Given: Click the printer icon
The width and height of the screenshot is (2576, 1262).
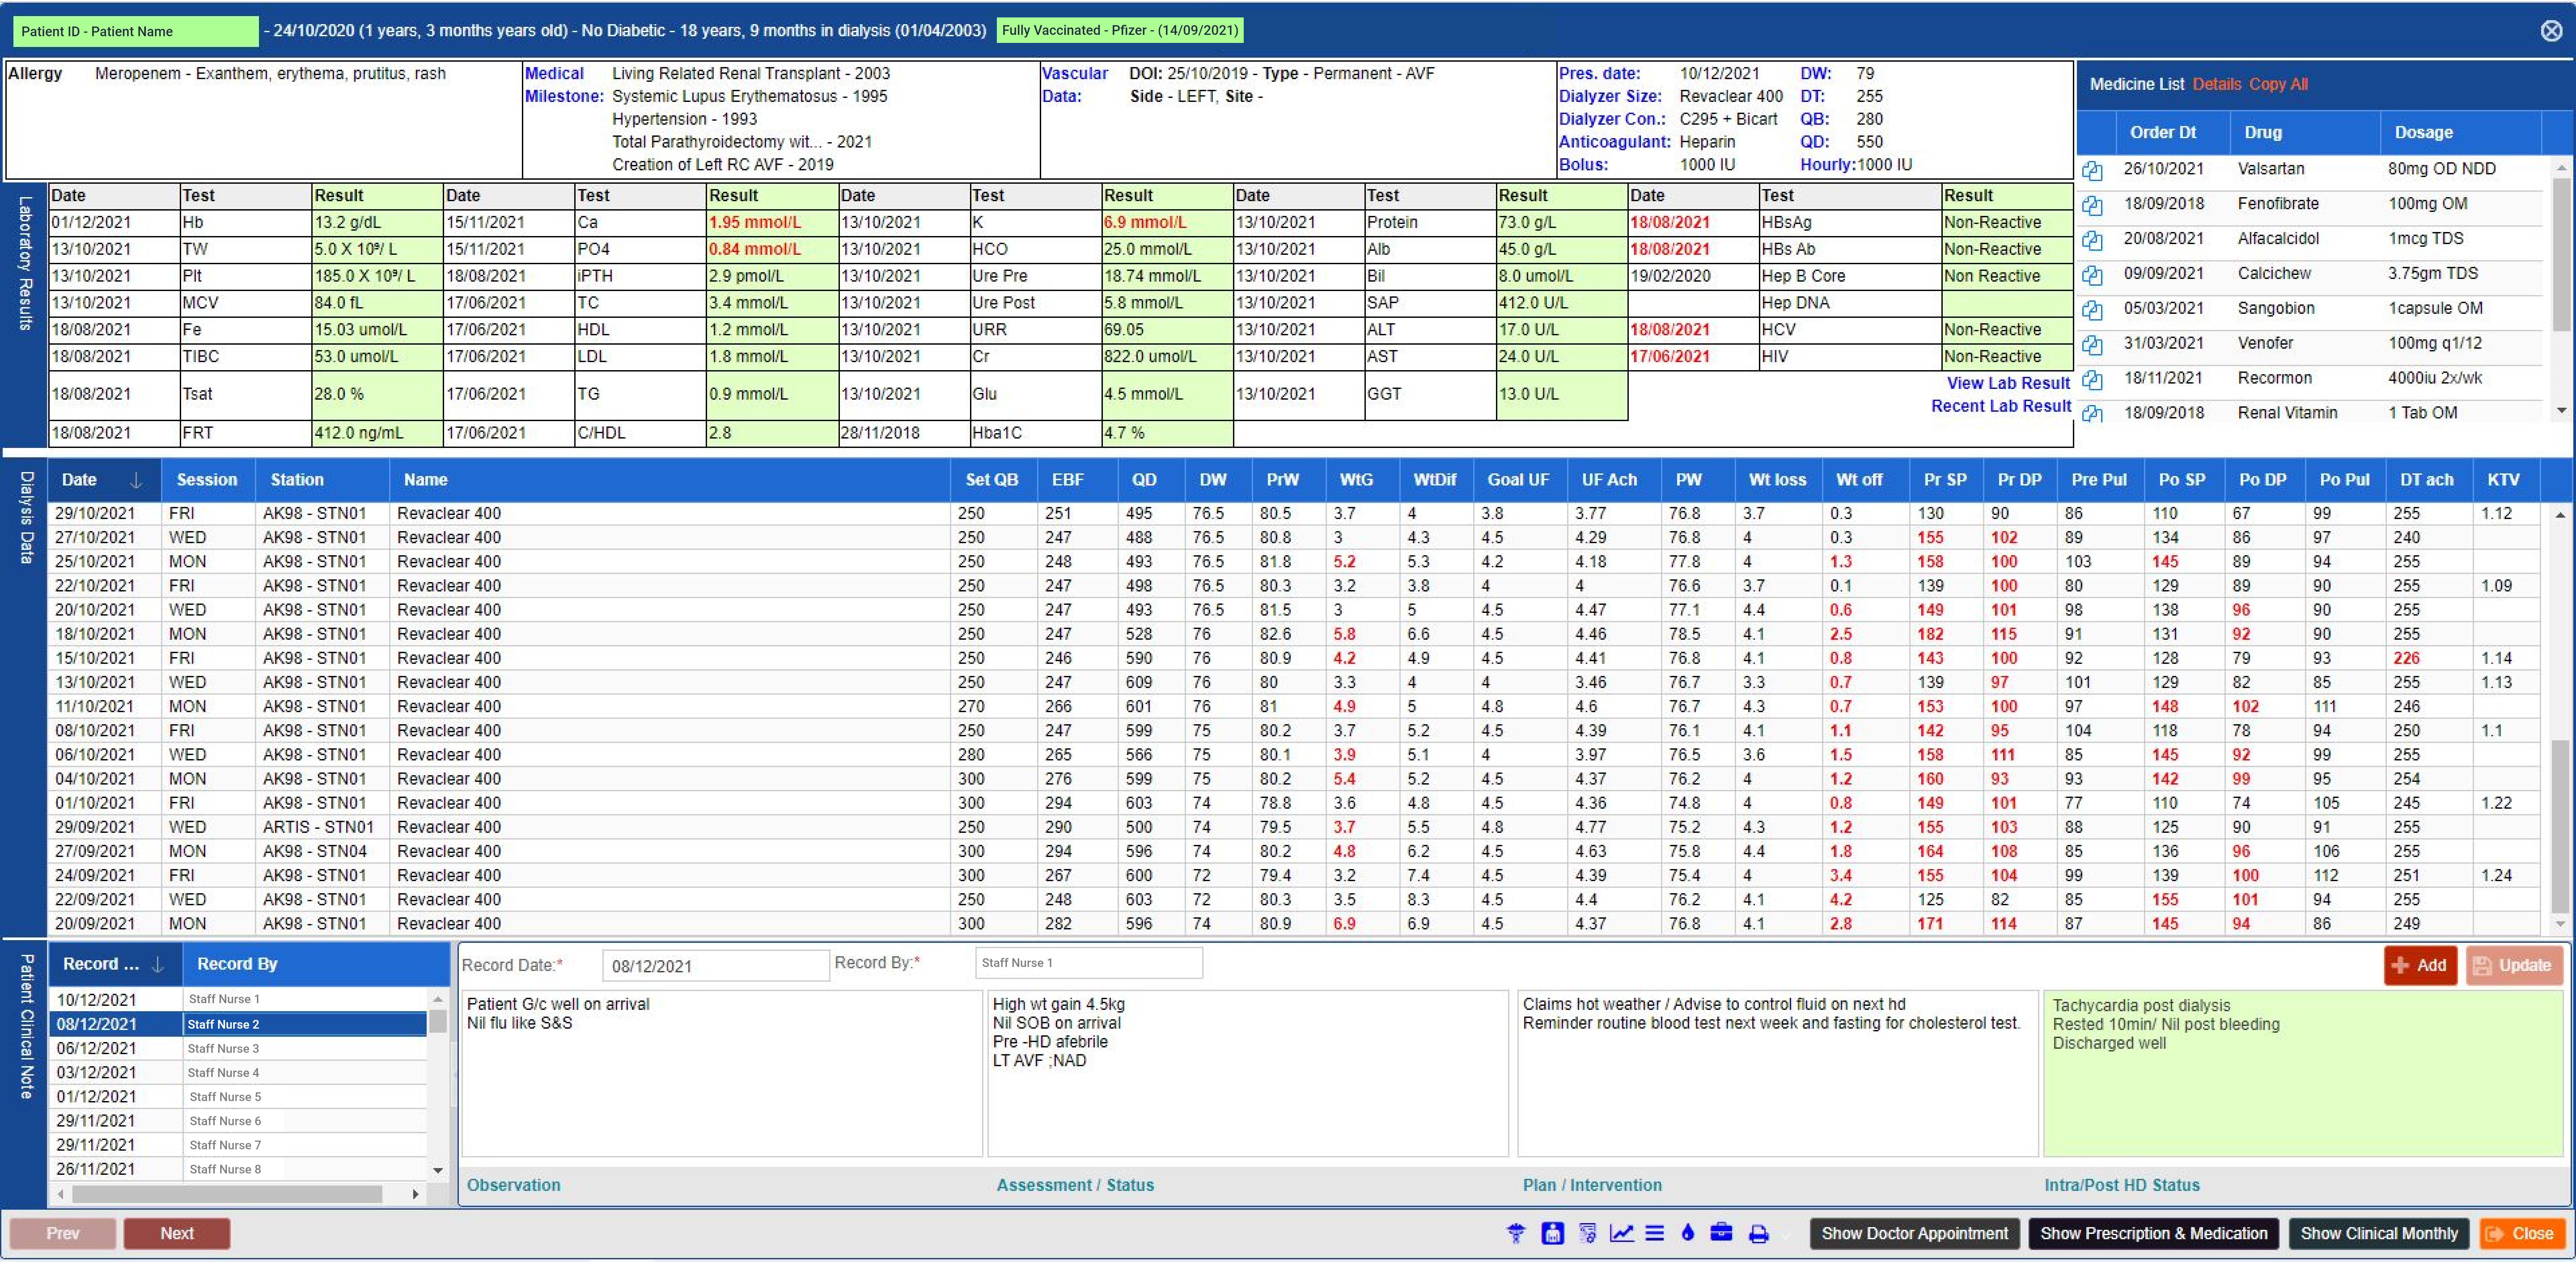Looking at the screenshot, I should pos(1759,1234).
